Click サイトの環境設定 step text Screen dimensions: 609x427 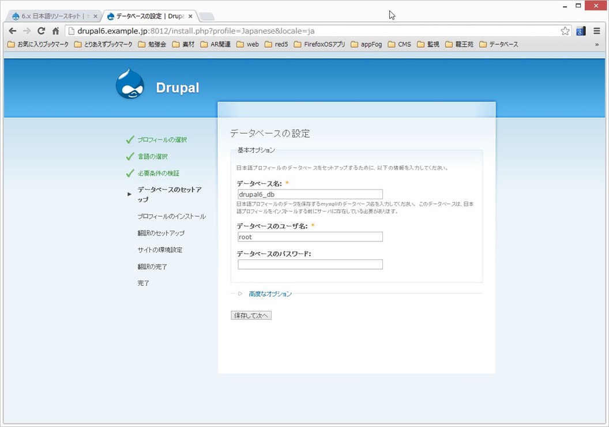pos(160,250)
